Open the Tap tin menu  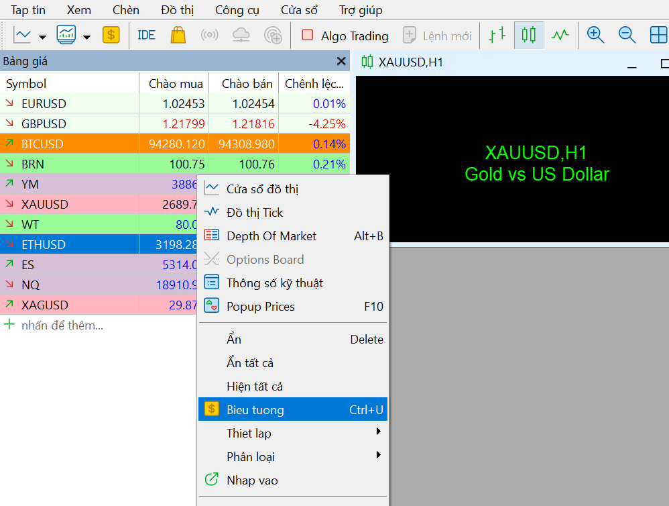click(27, 10)
